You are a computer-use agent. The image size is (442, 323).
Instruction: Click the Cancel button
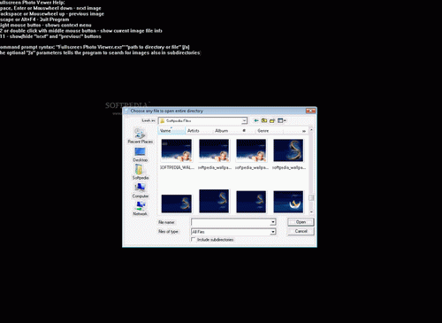point(301,231)
